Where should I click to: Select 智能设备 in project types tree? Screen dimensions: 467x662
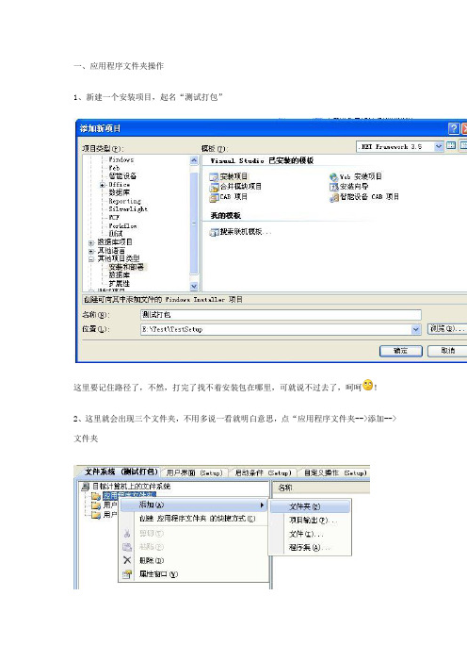click(122, 176)
